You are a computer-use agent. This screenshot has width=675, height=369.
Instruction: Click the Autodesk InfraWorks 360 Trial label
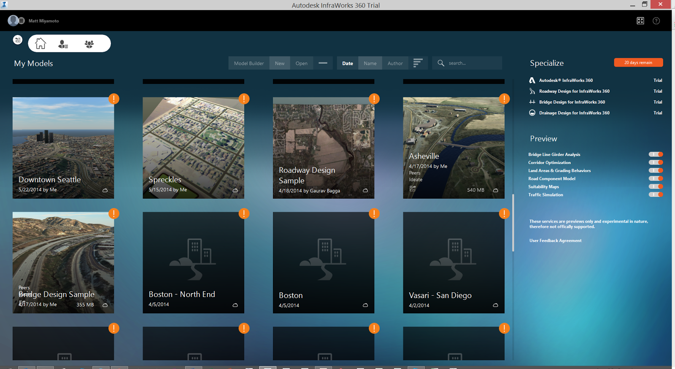pyautogui.click(x=658, y=80)
